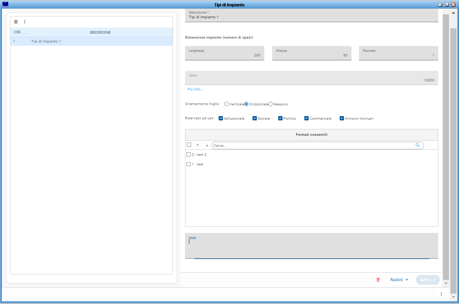The width and height of the screenshot is (459, 304).
Task: Click the Nuovo + button
Action: 399,280
